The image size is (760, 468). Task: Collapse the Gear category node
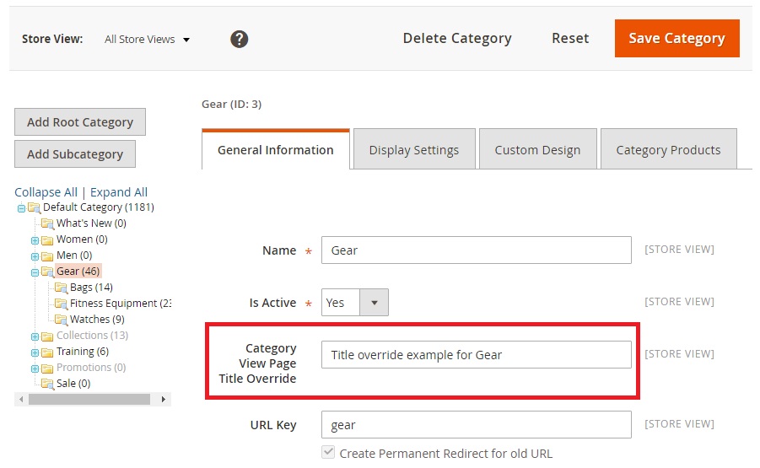tap(35, 272)
